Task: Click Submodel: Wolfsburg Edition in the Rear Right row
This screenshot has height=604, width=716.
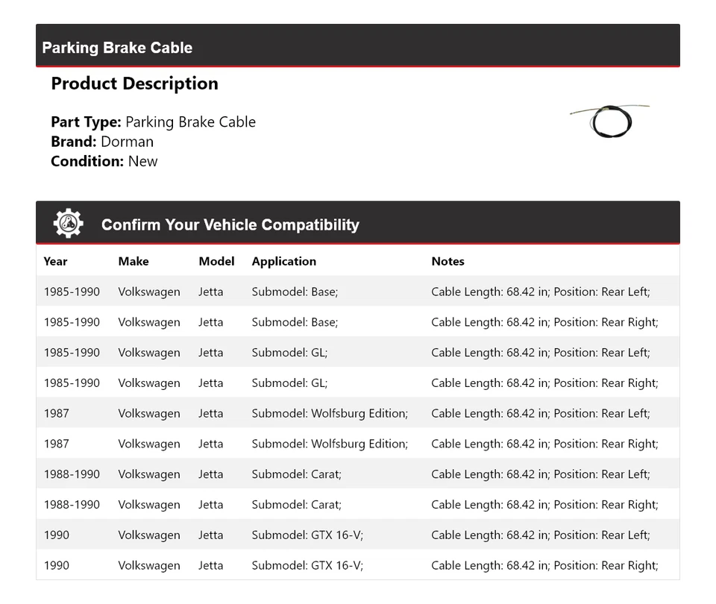Action: pos(330,444)
